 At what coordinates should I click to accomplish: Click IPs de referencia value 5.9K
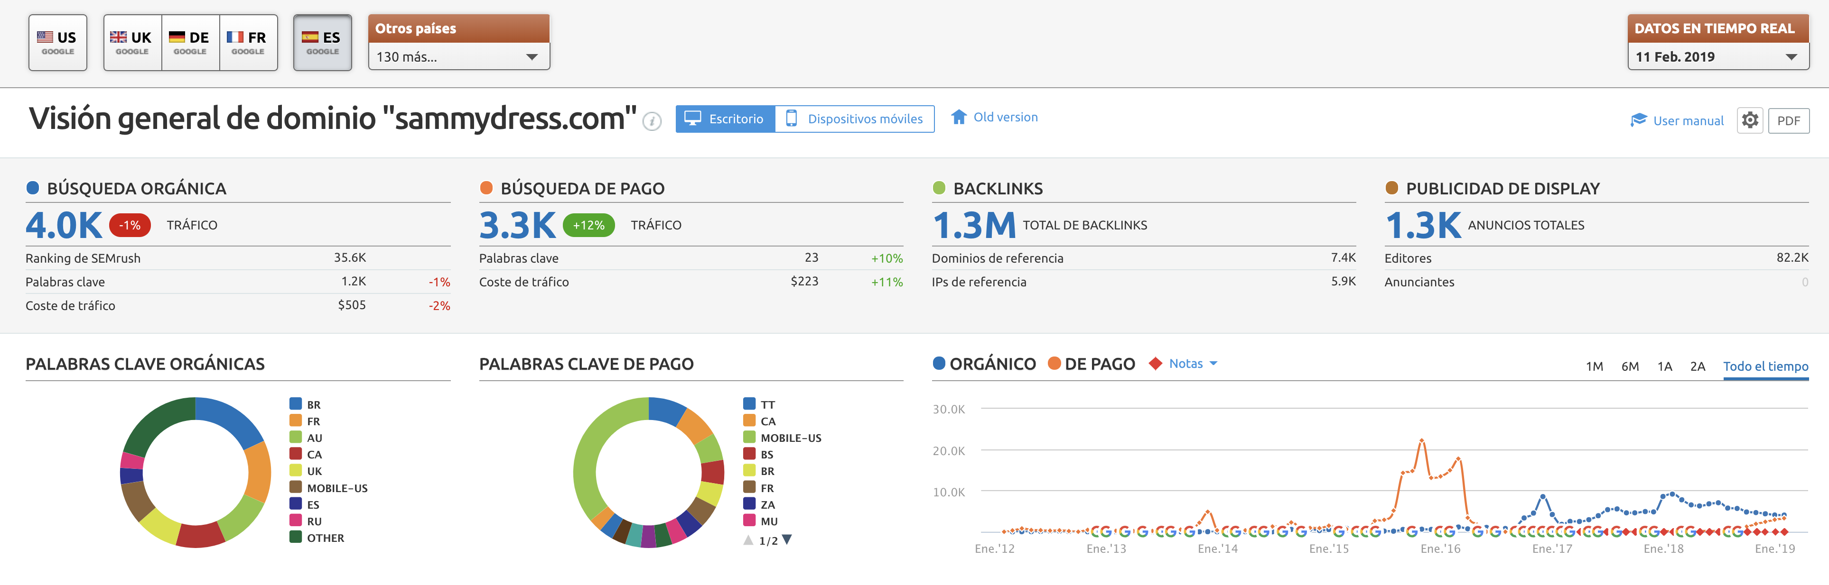tap(1344, 282)
